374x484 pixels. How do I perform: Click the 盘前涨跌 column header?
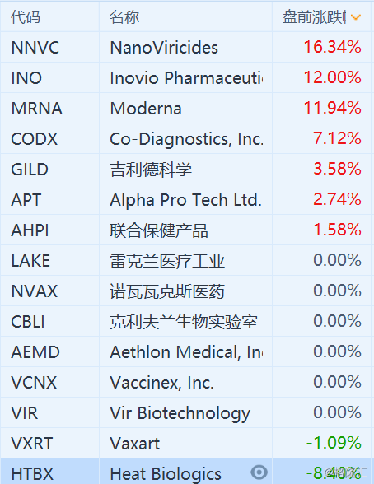click(314, 16)
